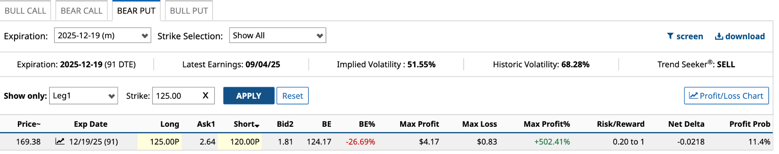This screenshot has height=154, width=779.
Task: Click the chart icon beside 12/19/25 row
Action: click(x=60, y=142)
